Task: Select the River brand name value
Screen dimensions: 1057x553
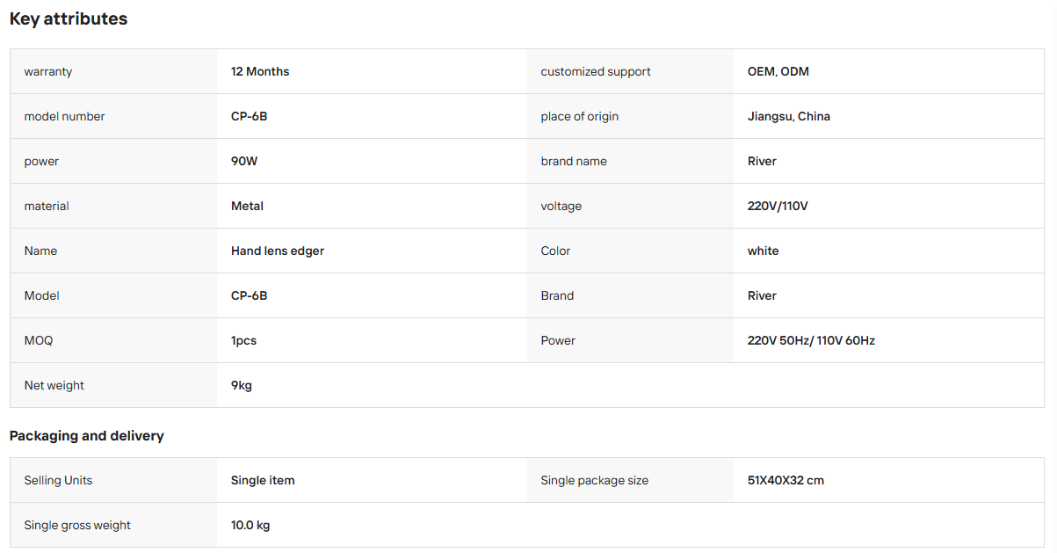Action: point(762,161)
